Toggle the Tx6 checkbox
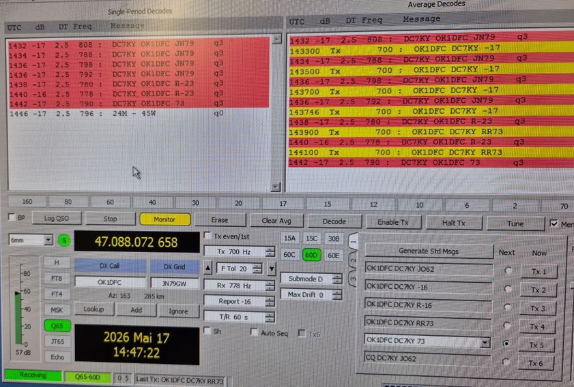574x387 pixels. pyautogui.click(x=302, y=333)
